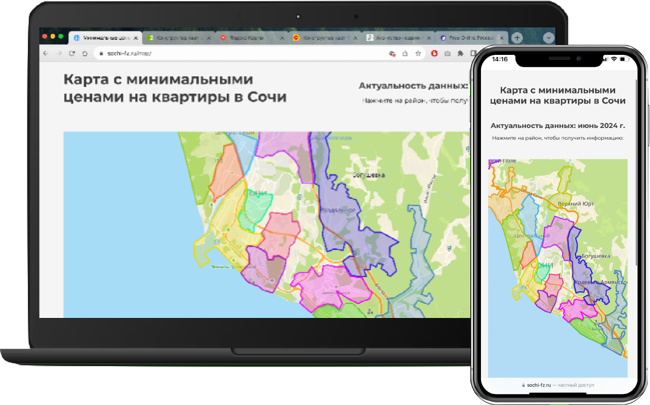Viewport: 650px width, 405px height.
Task: Reload the page with the refresh icon
Action: [x=72, y=53]
